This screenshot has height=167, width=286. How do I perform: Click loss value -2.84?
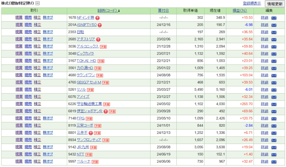click(x=248, y=126)
